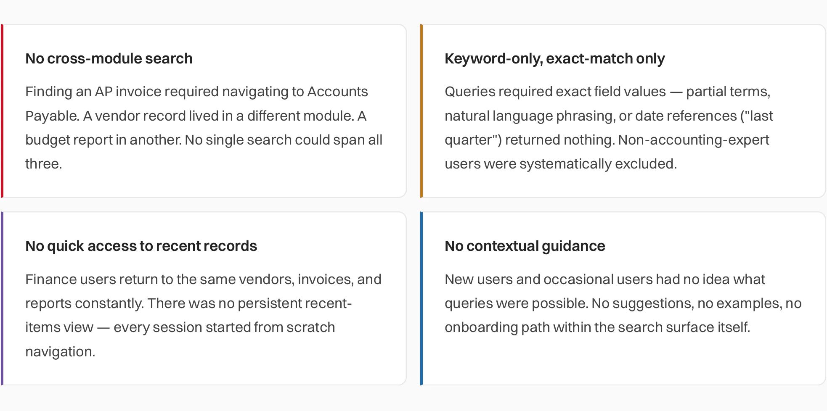Click the phrase 'every session started from scratch'
This screenshot has width=827, height=411.
pos(224,327)
